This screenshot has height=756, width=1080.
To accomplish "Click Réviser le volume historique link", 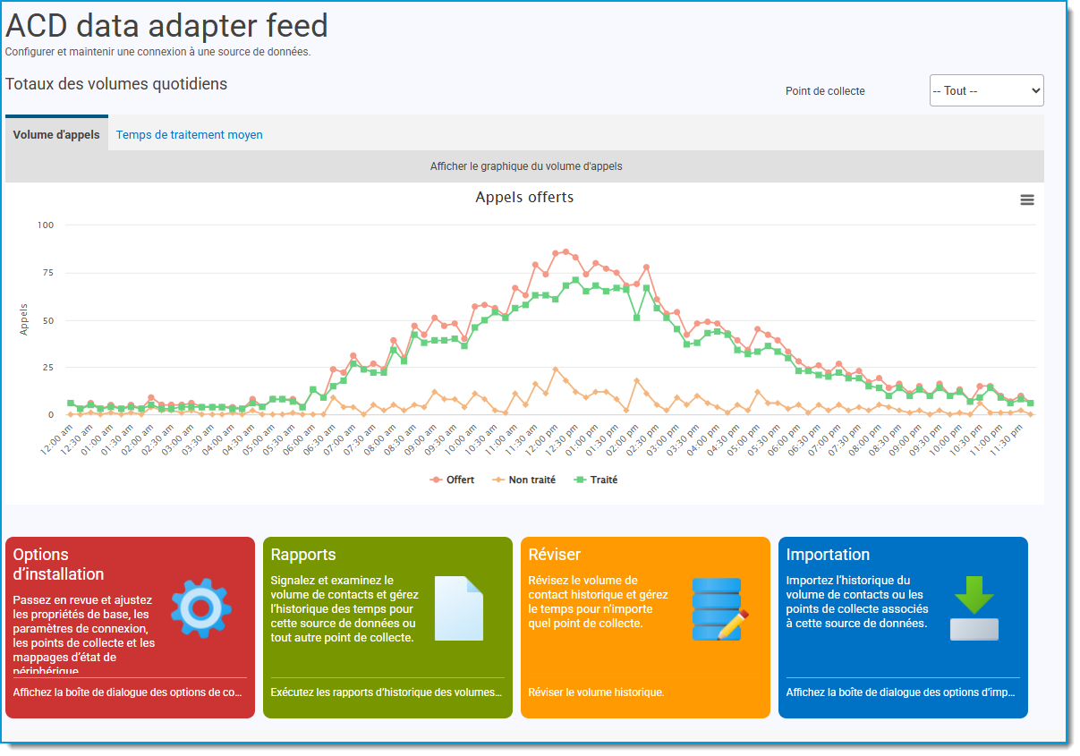I will click(x=596, y=692).
